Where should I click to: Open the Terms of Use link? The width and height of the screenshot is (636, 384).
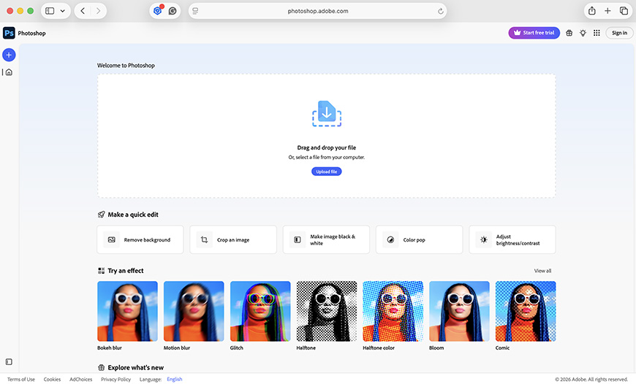tap(21, 380)
